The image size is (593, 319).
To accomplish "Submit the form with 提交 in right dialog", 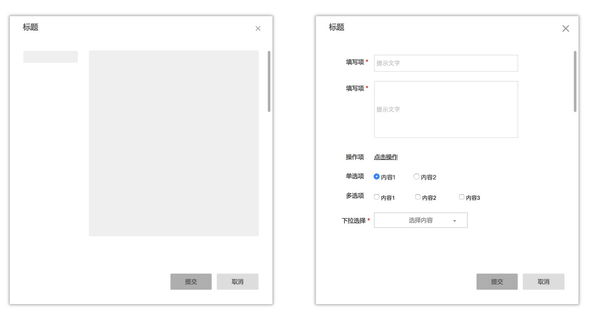I will [497, 282].
